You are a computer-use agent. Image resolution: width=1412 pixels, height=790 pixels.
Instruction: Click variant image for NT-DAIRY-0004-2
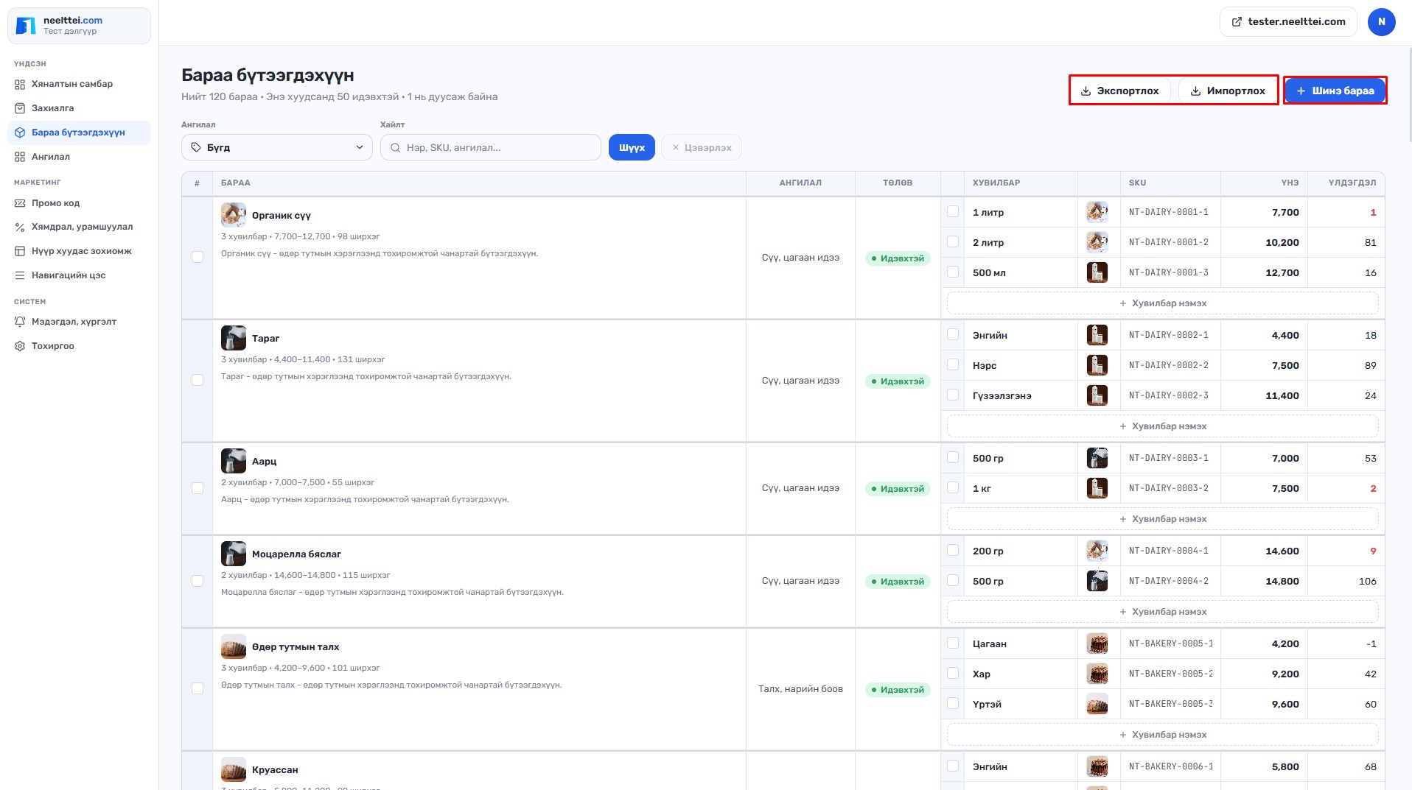click(x=1097, y=581)
